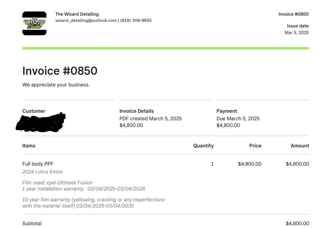
Task: Click the Wizard Detailing Studio logo
Action: click(x=34, y=23)
